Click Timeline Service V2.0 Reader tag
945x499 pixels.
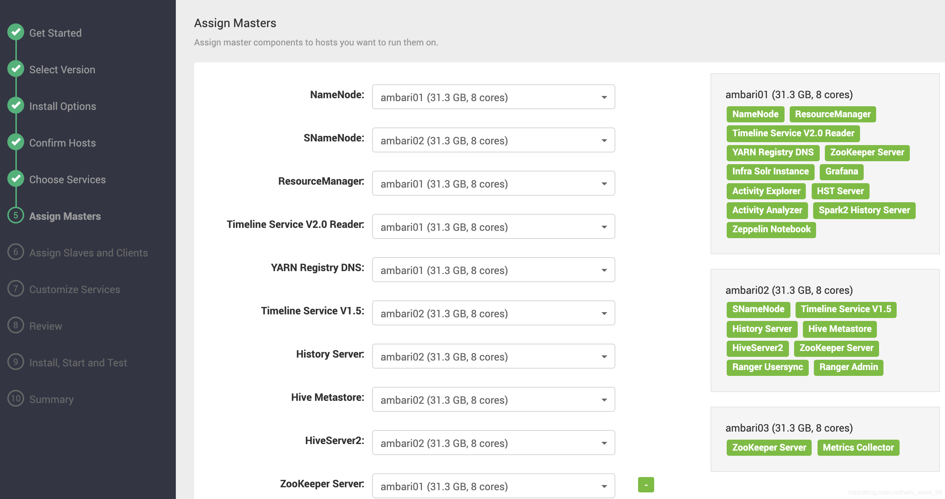tap(793, 133)
